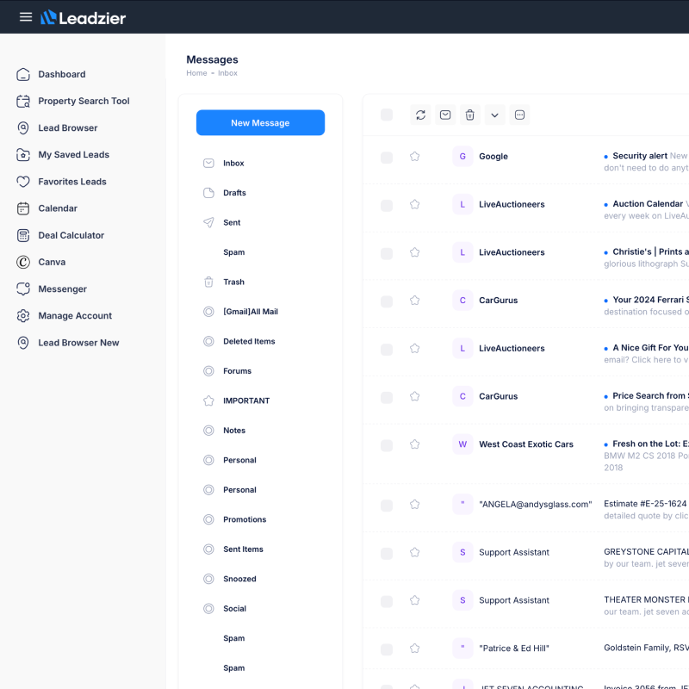
Task: Check the Google message checkbox
Action: [387, 158]
